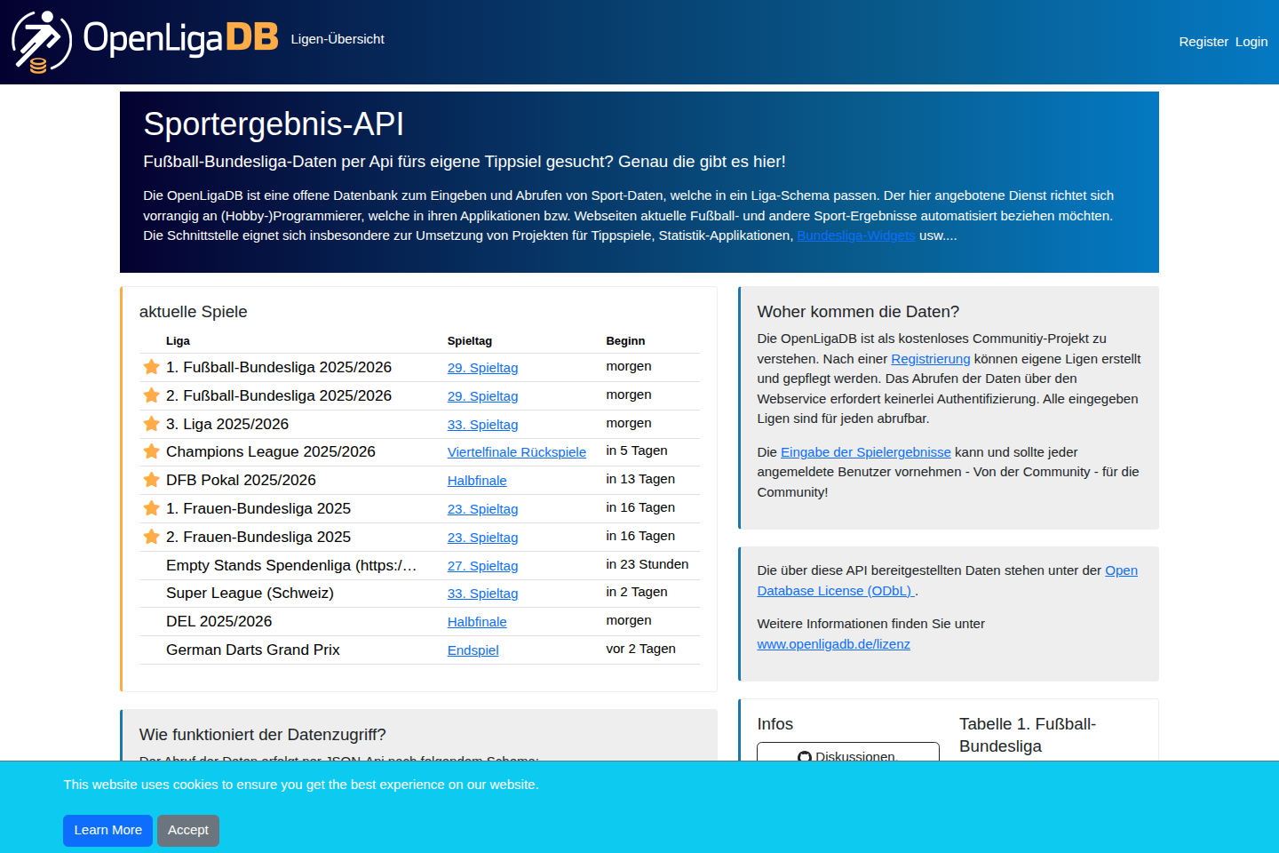Click Learn More in the cookie banner

pyautogui.click(x=107, y=830)
